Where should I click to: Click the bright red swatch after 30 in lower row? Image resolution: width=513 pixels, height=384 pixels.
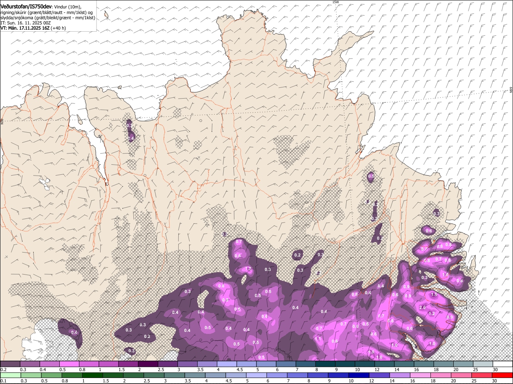[503, 375]
